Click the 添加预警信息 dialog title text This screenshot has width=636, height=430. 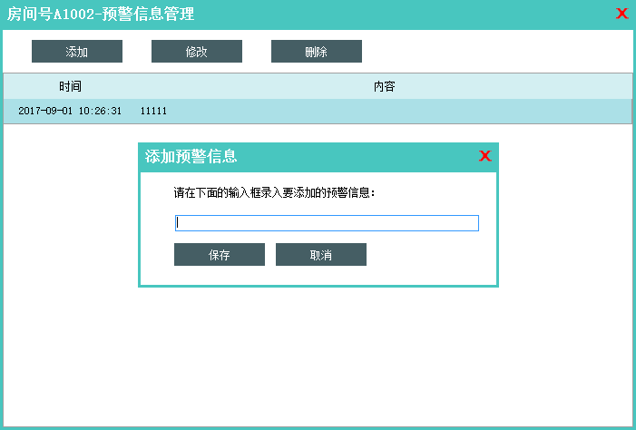point(191,156)
